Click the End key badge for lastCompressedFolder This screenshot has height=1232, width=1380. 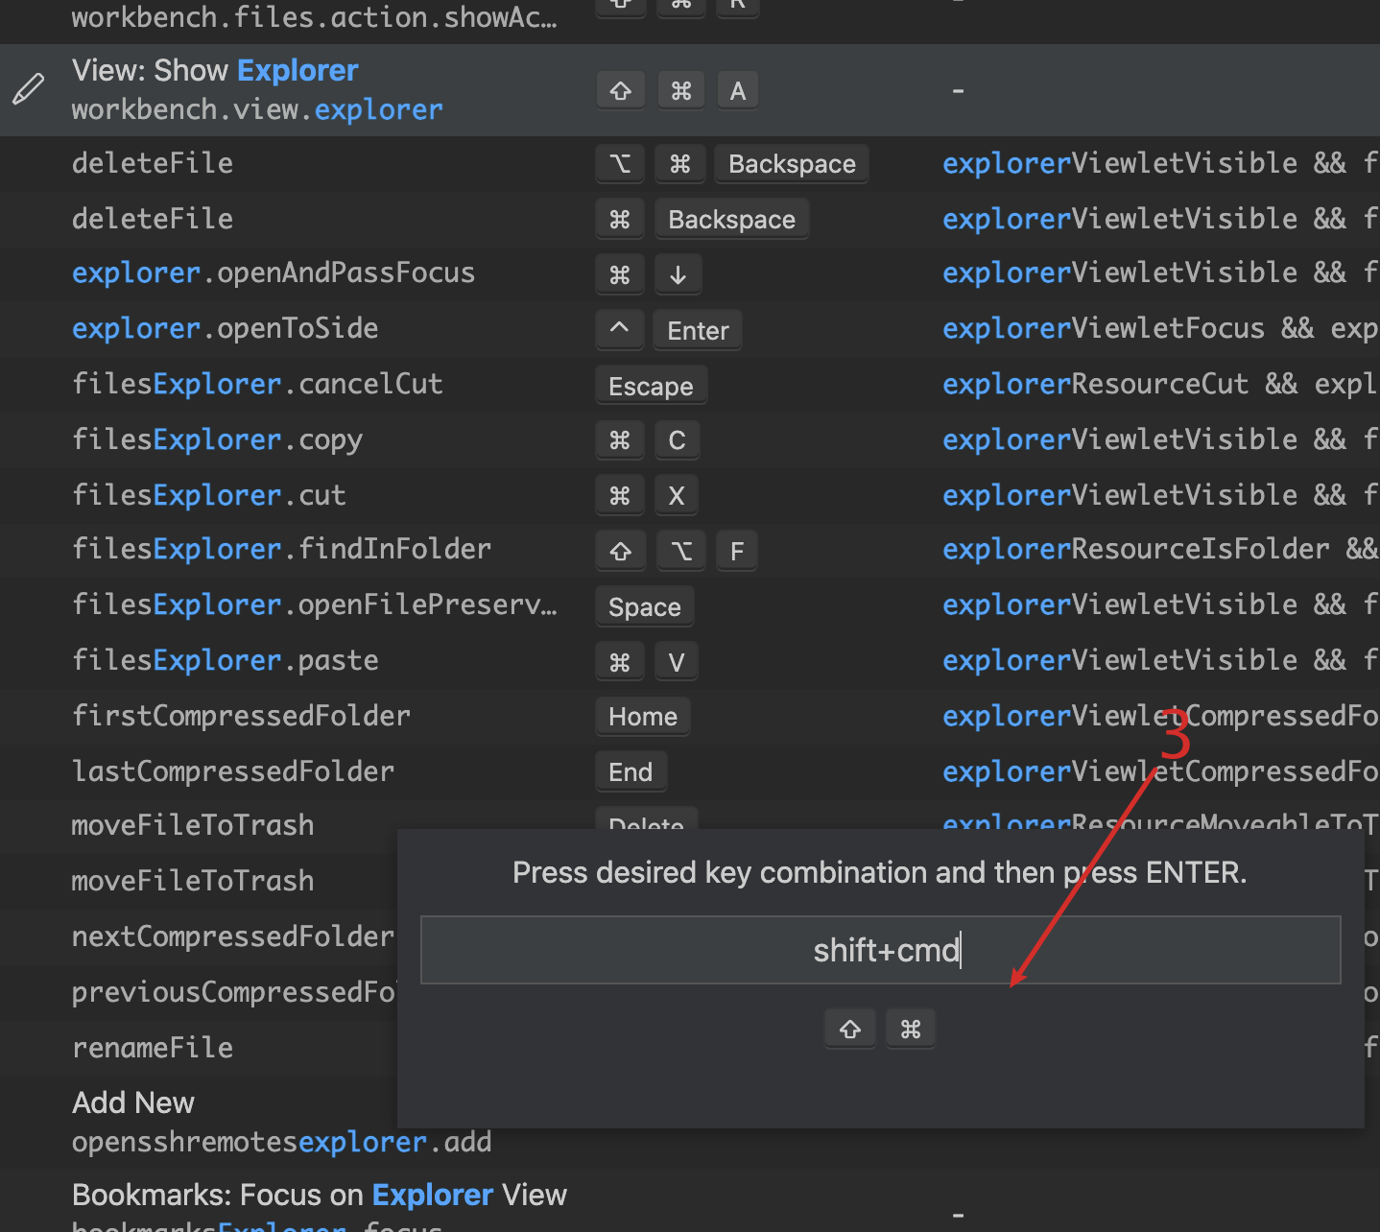point(631,770)
